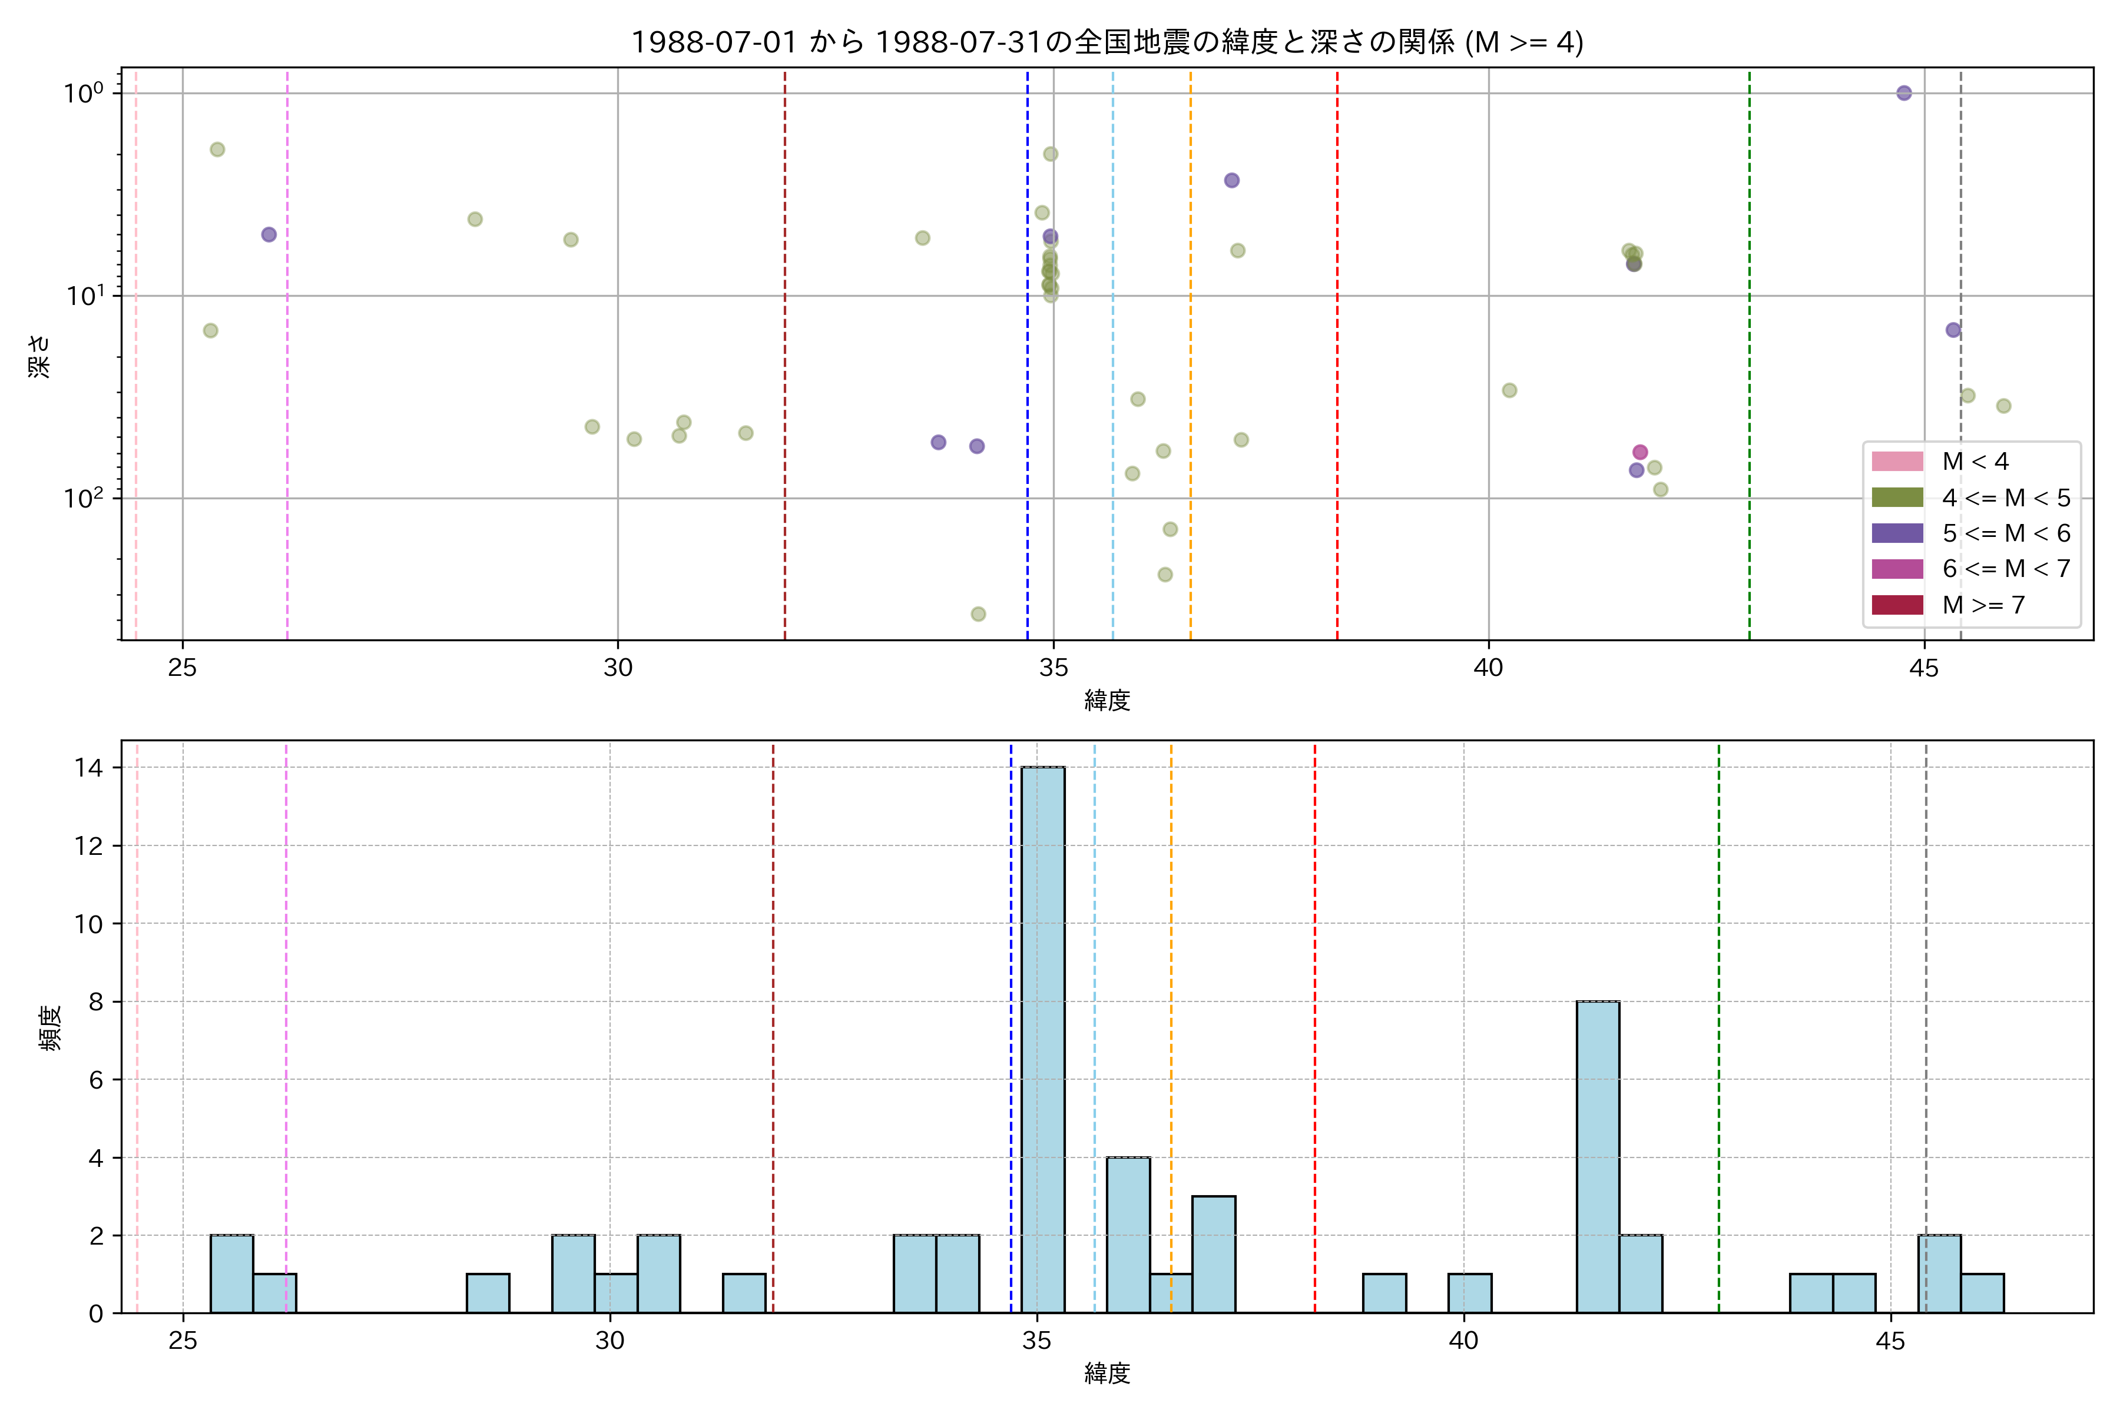The width and height of the screenshot is (2120, 1413).
Task: Click the 緯度 label under the histogram
Action: point(1107,1374)
